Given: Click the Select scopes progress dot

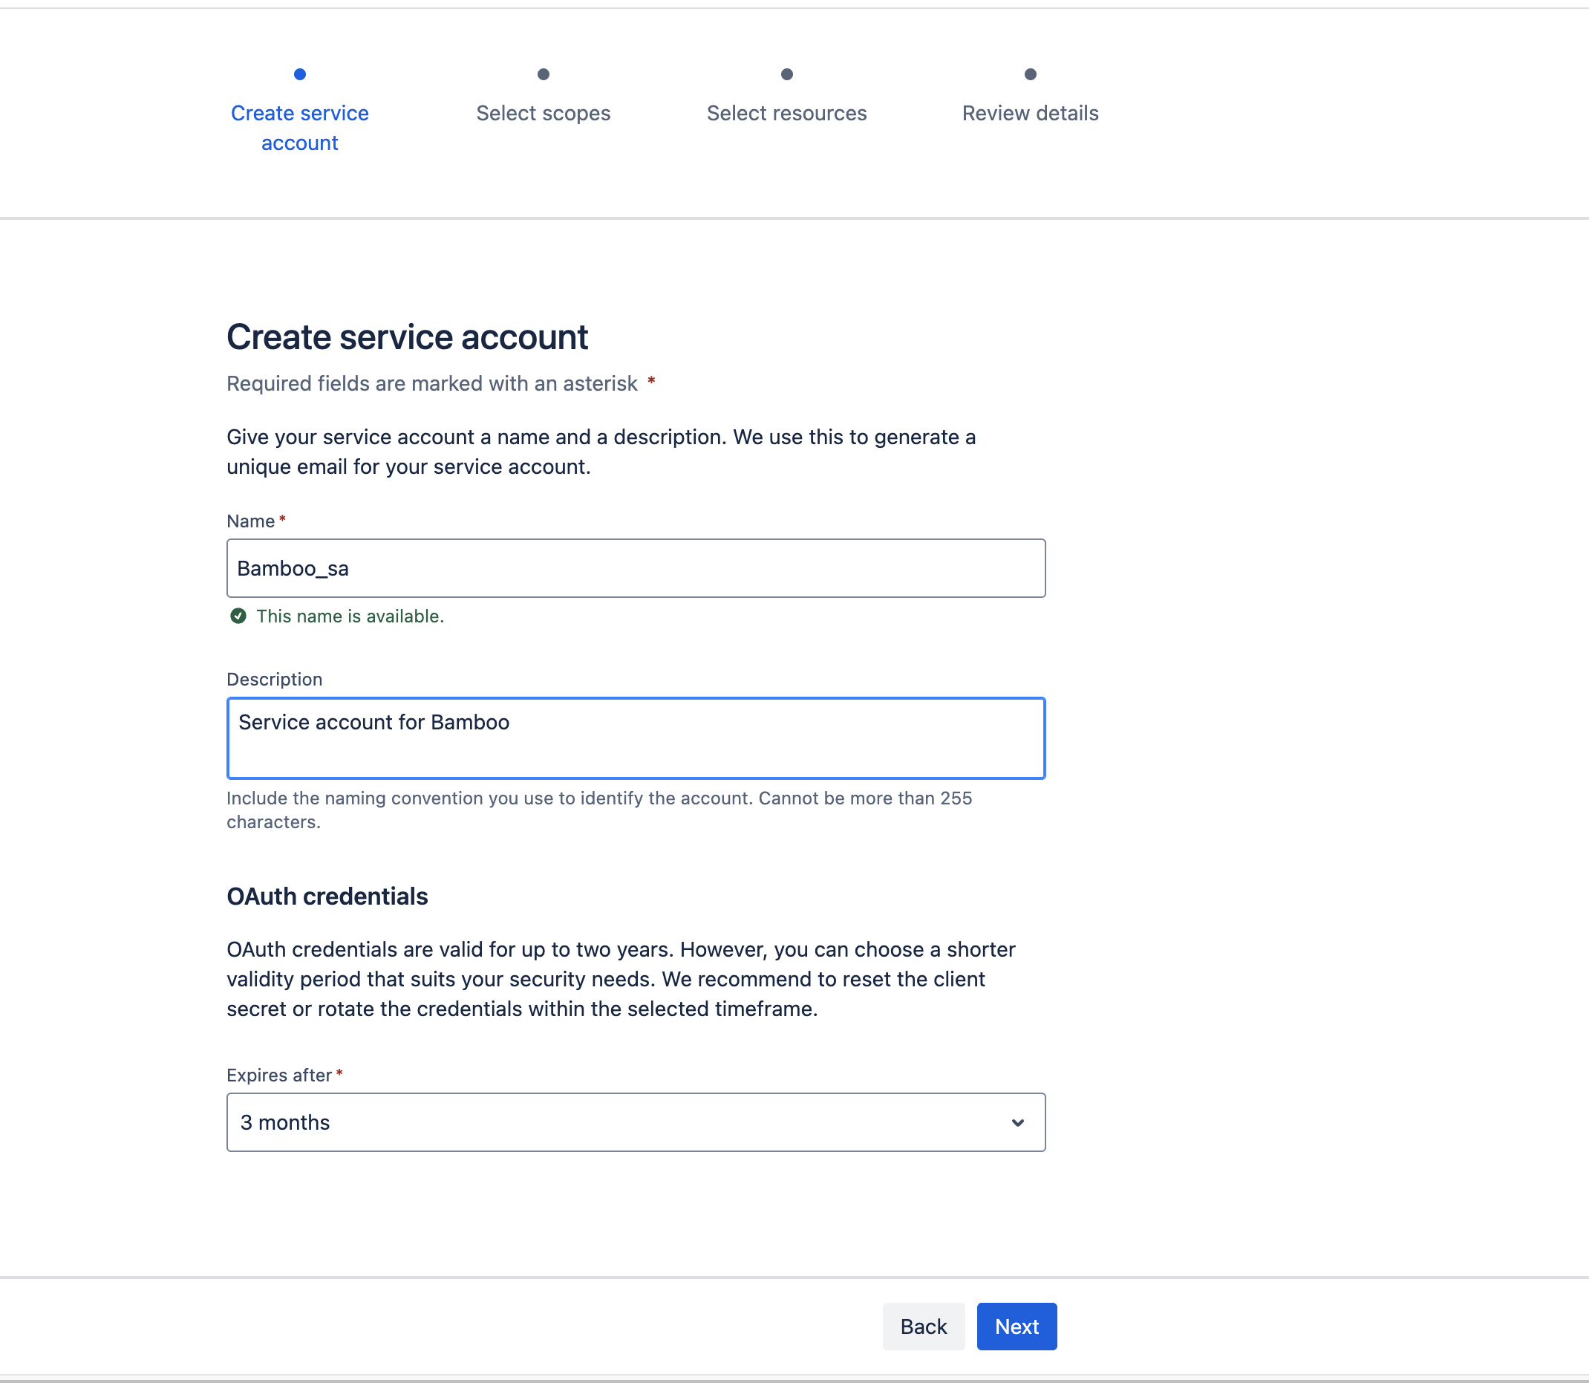Looking at the screenshot, I should (x=543, y=74).
